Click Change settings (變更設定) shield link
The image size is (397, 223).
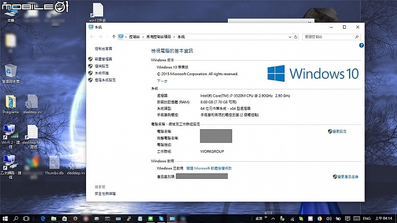click(x=337, y=131)
